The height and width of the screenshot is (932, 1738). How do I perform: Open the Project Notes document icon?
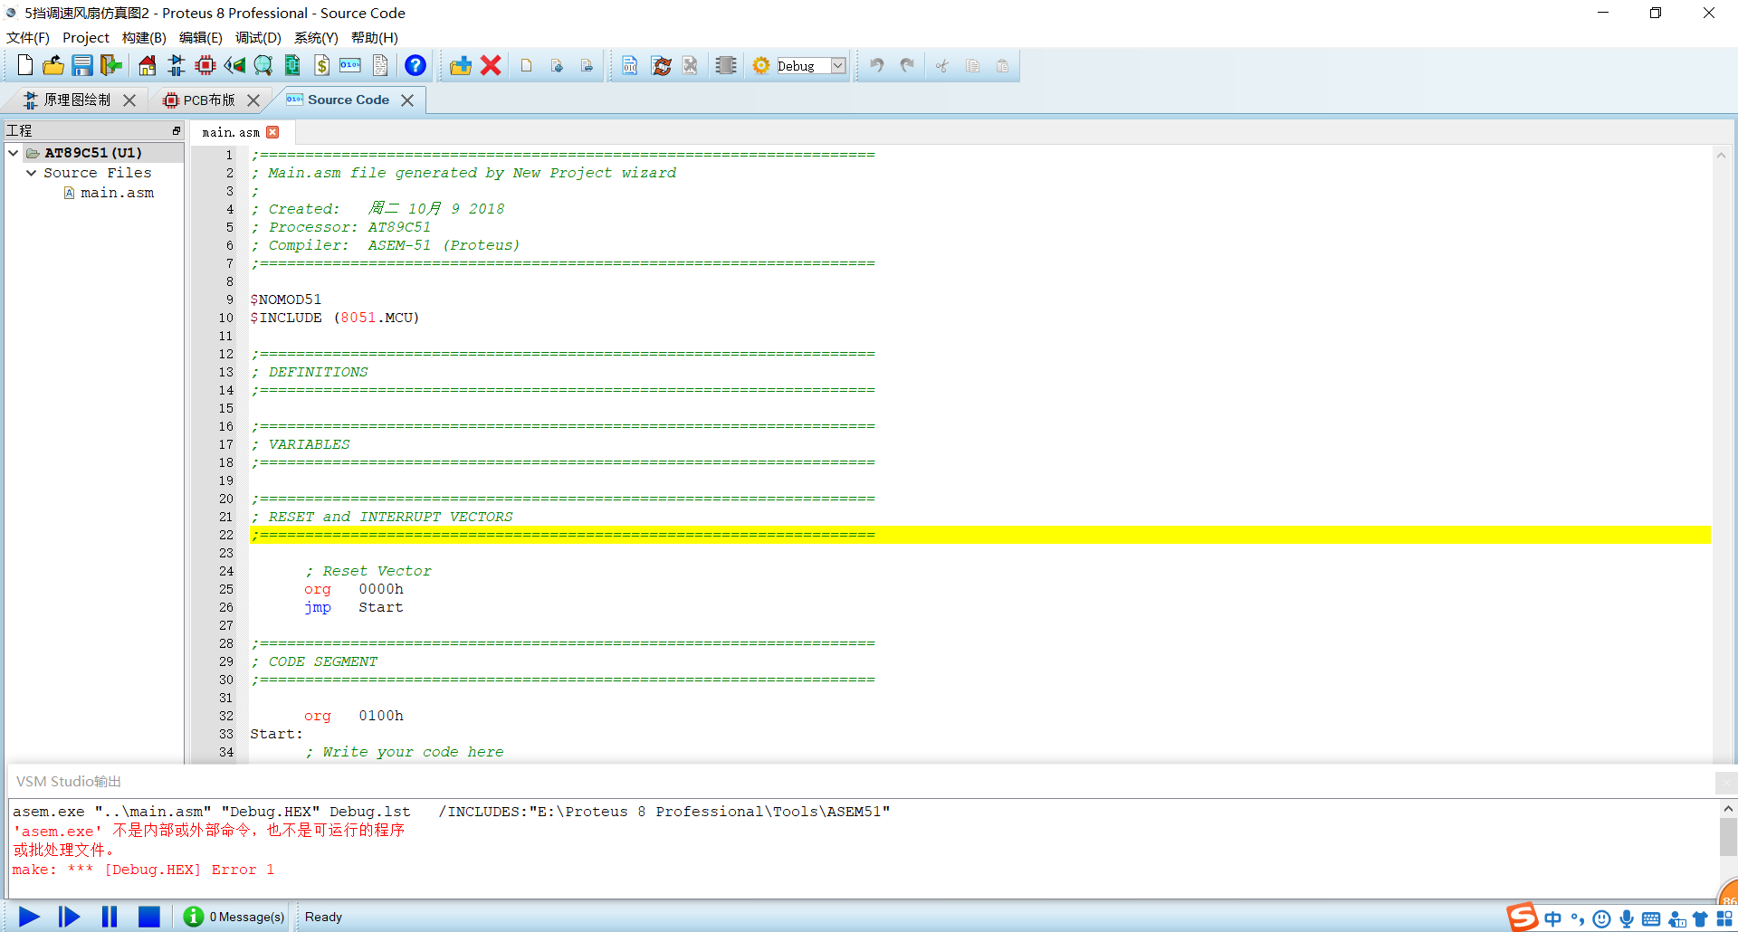[x=380, y=65]
